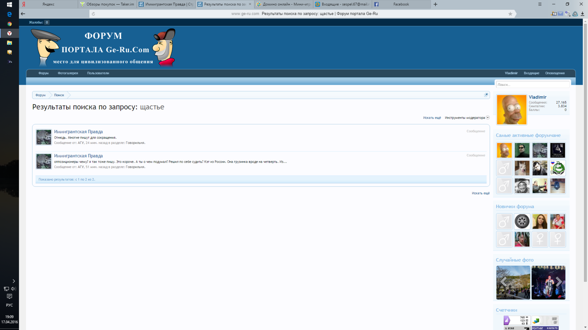Screen dimensions: 588x330
Task: Click the top Искать ещё link
Action: pyautogui.click(x=432, y=118)
